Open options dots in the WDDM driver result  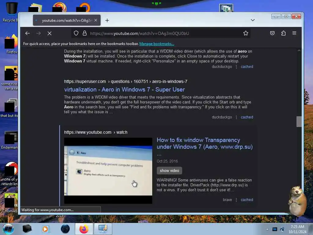coord(236,66)
